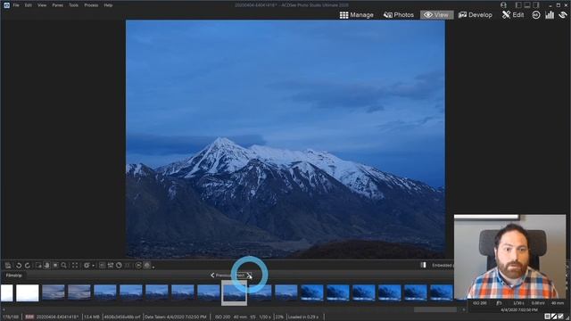Click the highlighted globe-like toolbar icon
Image resolution: width=571 pixels, height=321 pixels.
(x=146, y=266)
